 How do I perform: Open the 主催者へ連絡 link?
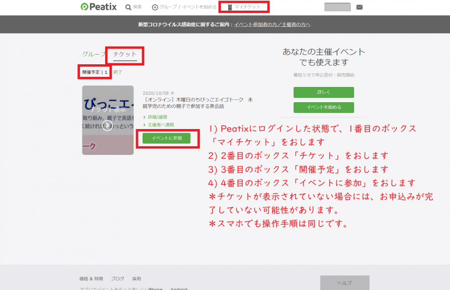click(161, 125)
